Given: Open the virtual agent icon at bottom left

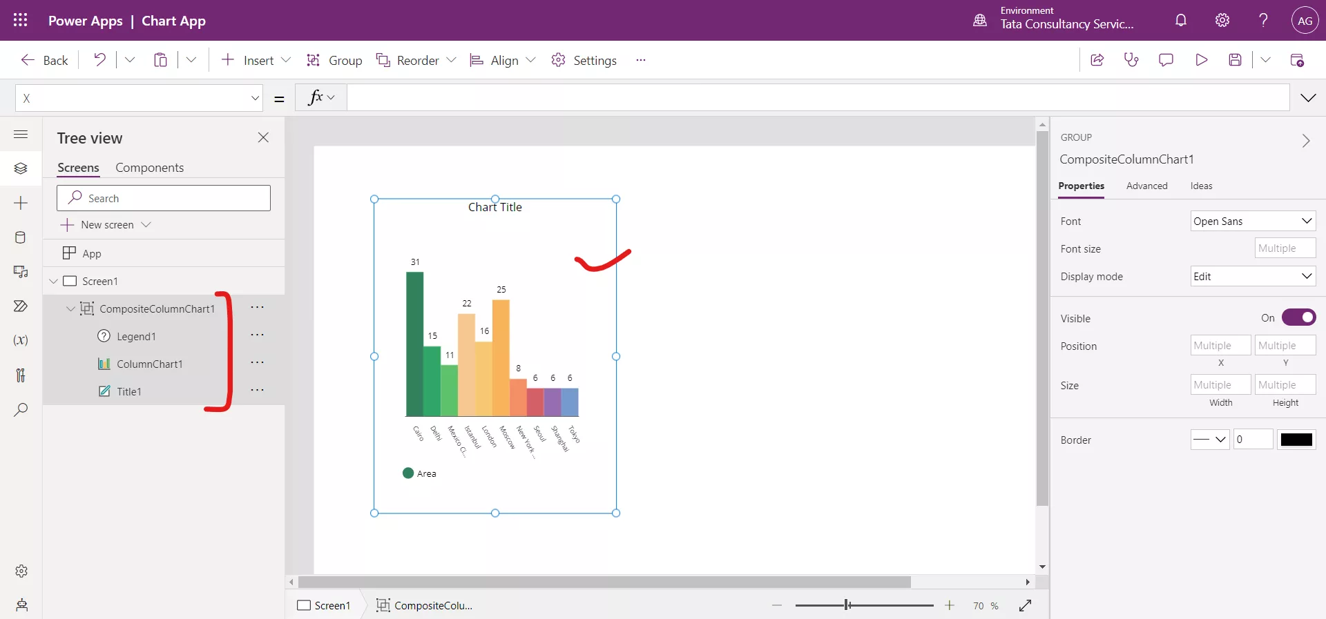Looking at the screenshot, I should tap(21, 605).
